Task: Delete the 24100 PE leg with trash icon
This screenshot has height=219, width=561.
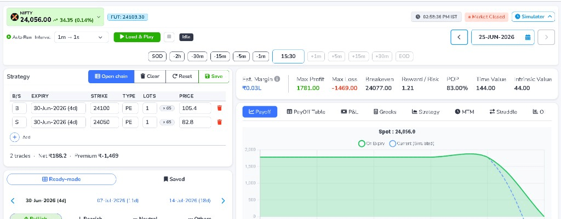Action: 220,108
